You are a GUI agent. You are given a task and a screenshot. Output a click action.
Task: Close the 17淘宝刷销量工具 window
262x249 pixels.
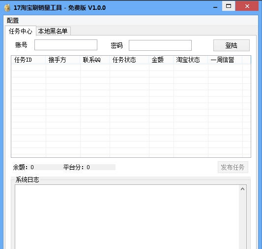point(247,6)
